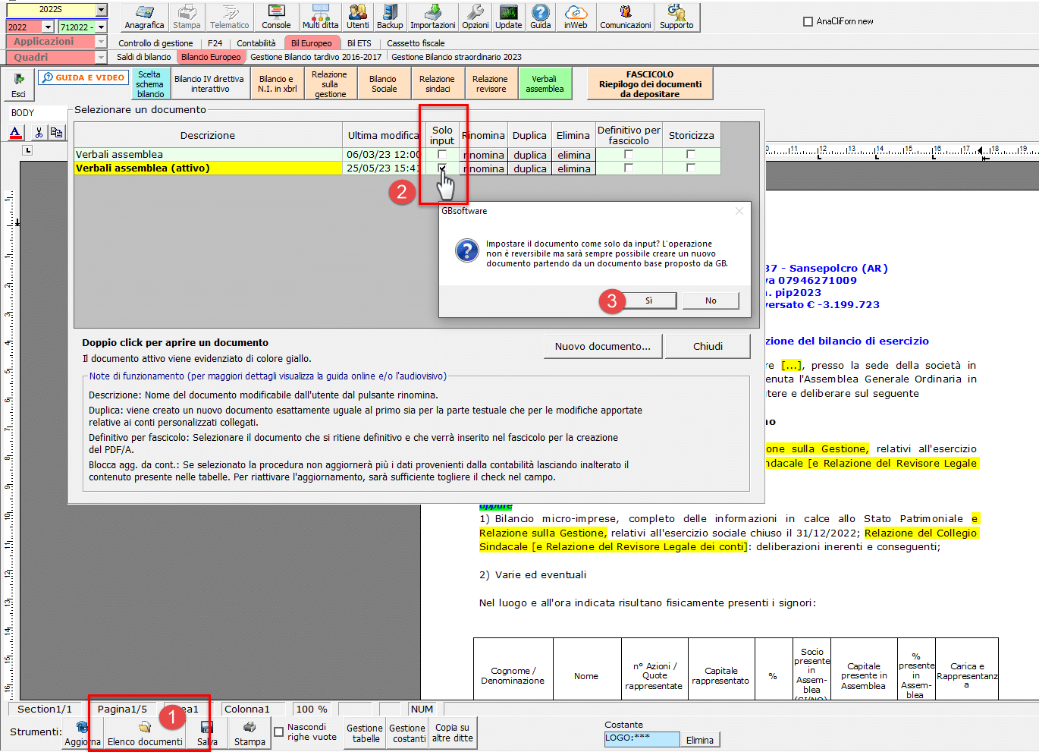Check Storicizza for Verbali assemblea (attivo)
The image size is (1039, 752).
point(690,168)
